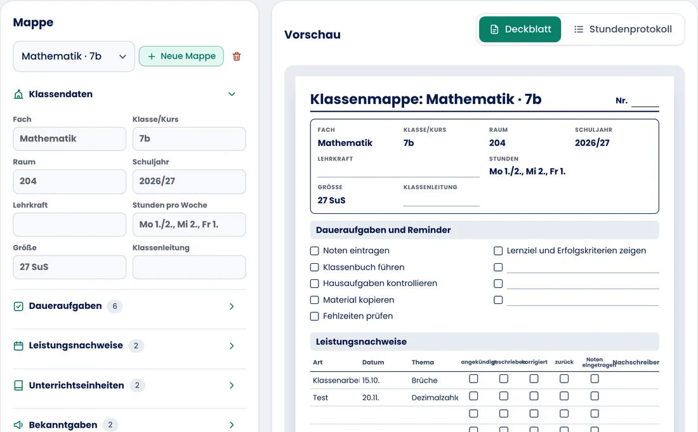
Task: Click the empty Lehrkraft input field
Action: coord(69,224)
